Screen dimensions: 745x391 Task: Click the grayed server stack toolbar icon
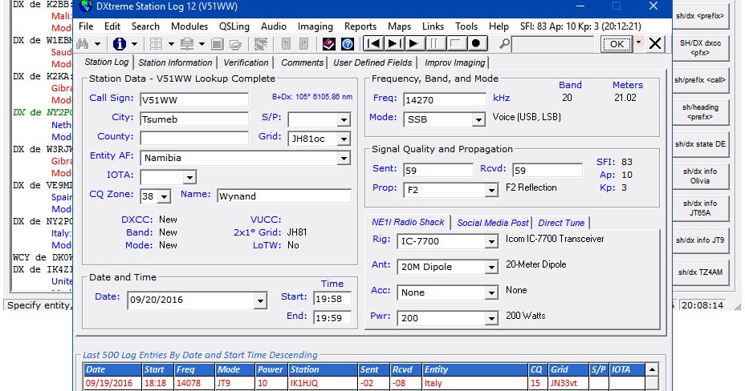(x=156, y=44)
